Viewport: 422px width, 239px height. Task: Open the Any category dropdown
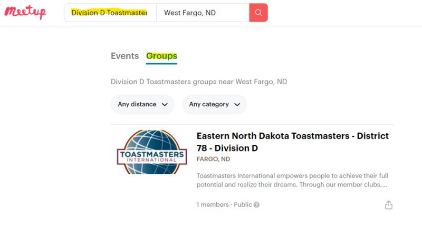pyautogui.click(x=215, y=104)
